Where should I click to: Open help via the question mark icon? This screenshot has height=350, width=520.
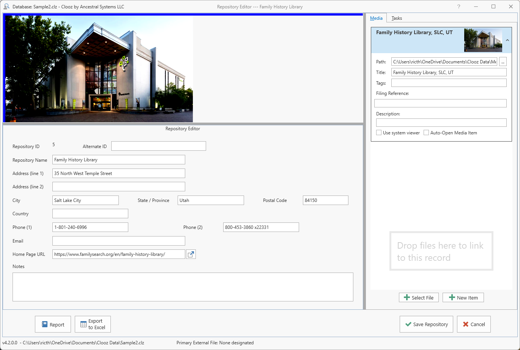click(x=459, y=6)
